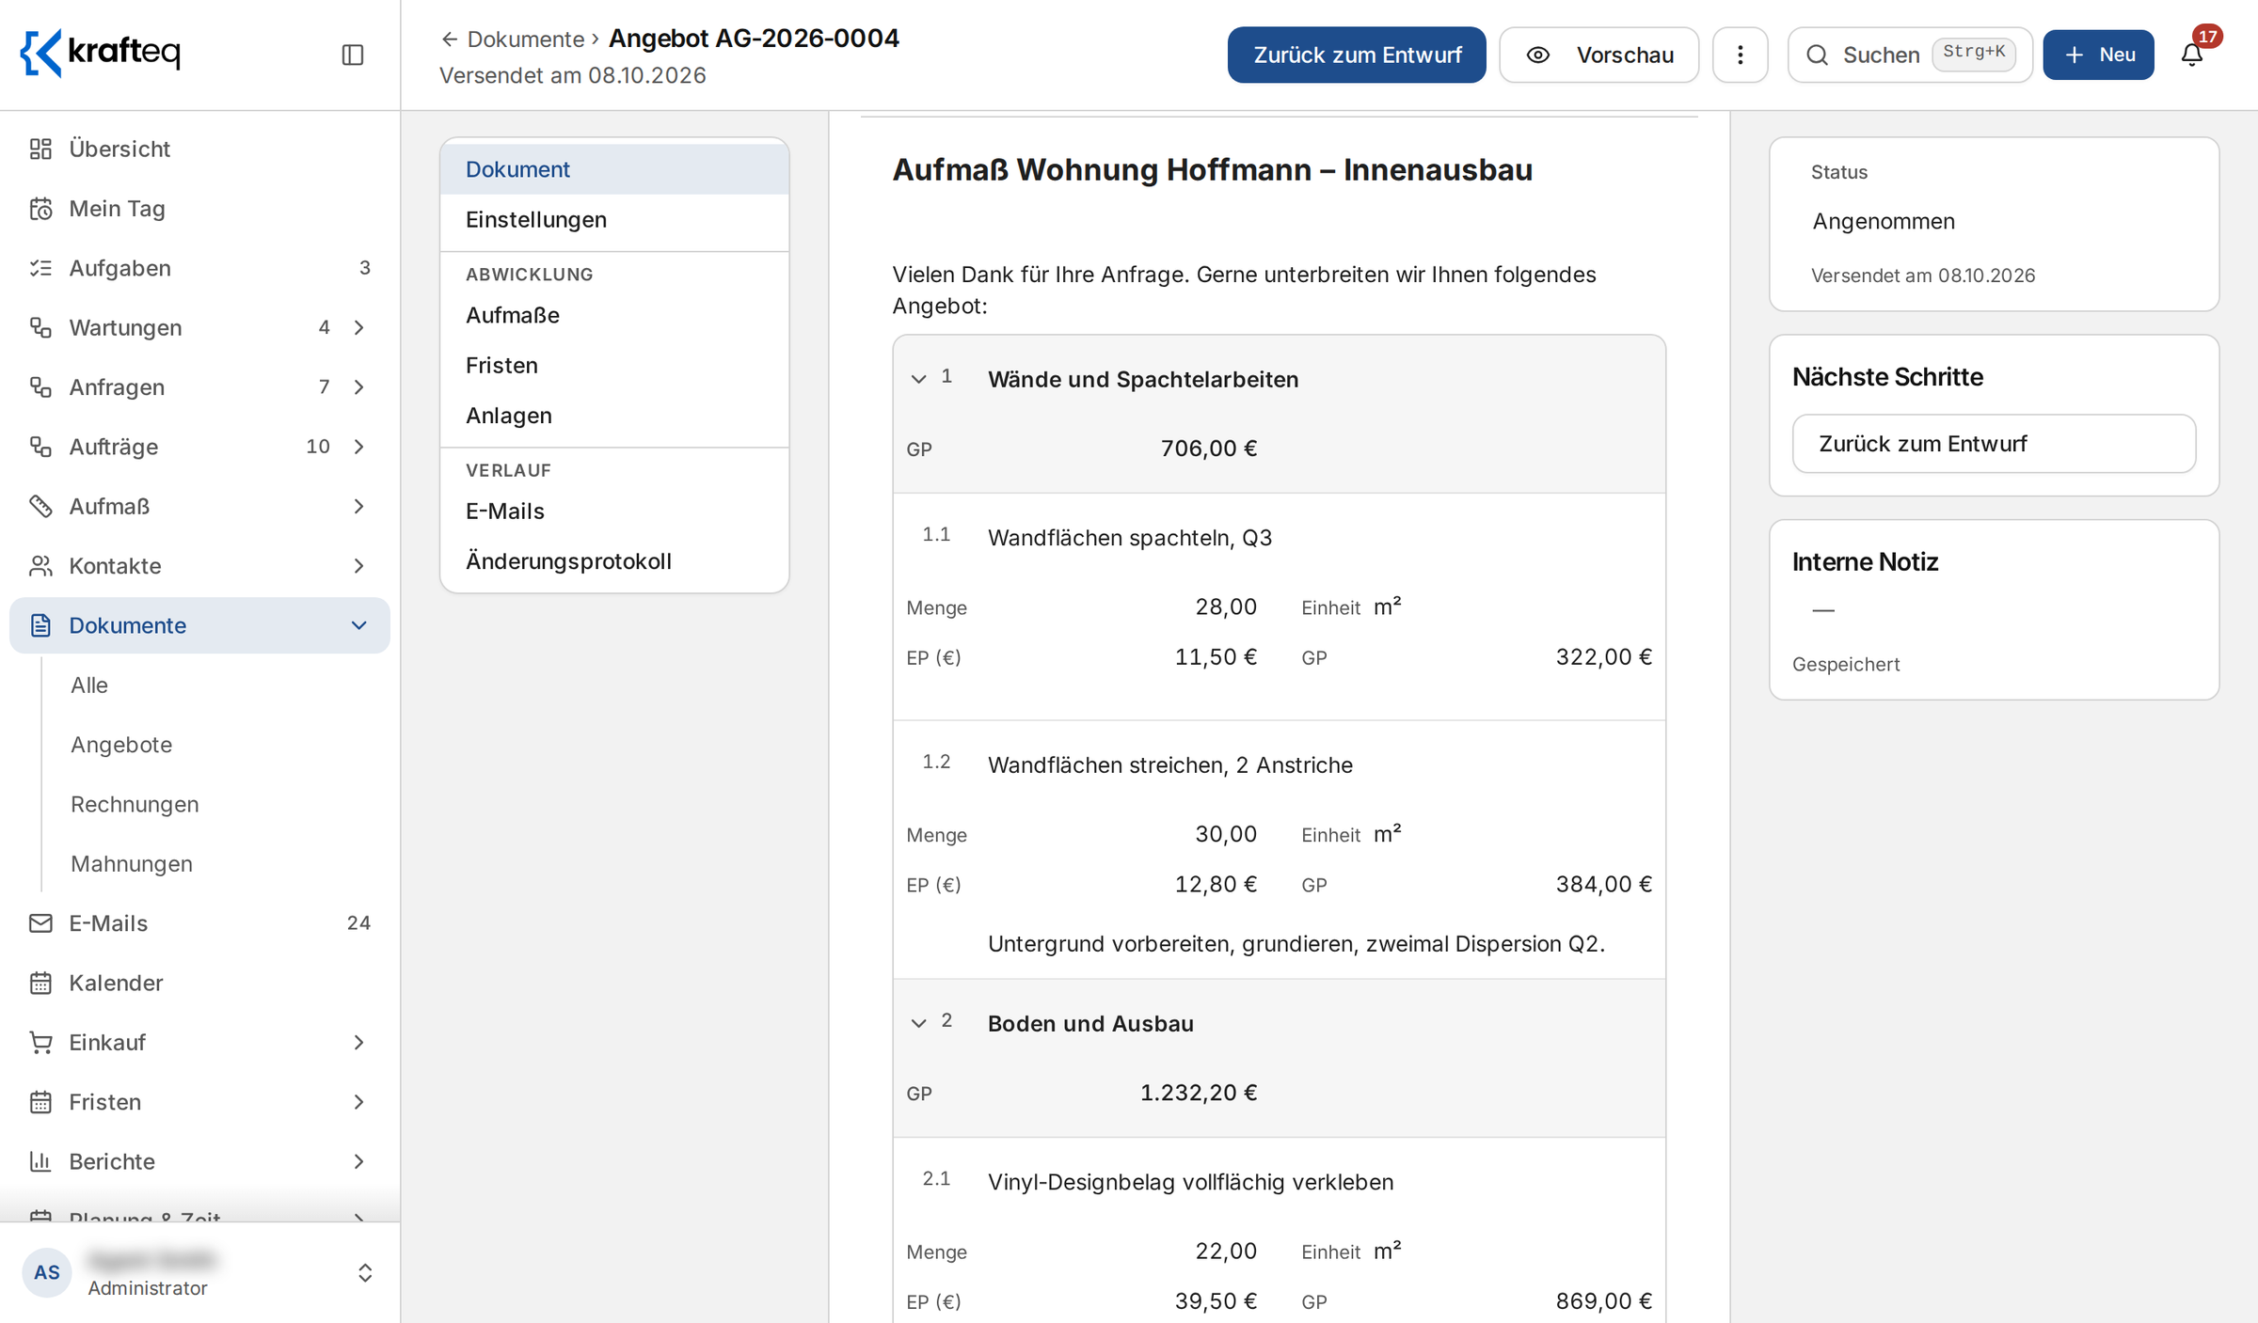Click the Berichte chart icon
Viewport: 2258px width, 1323px height.
point(40,1161)
